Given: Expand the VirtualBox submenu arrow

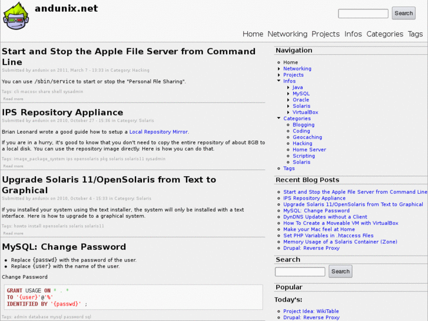Looking at the screenshot, I should click(x=288, y=112).
